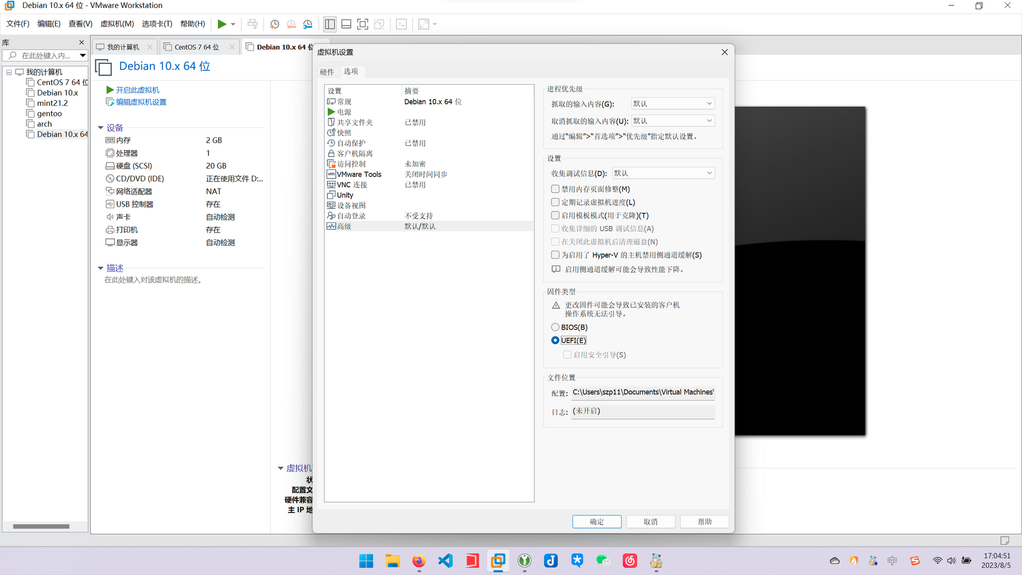This screenshot has width=1022, height=575.
Task: Toggle 启用安全引导 checkbox
Action: [567, 355]
